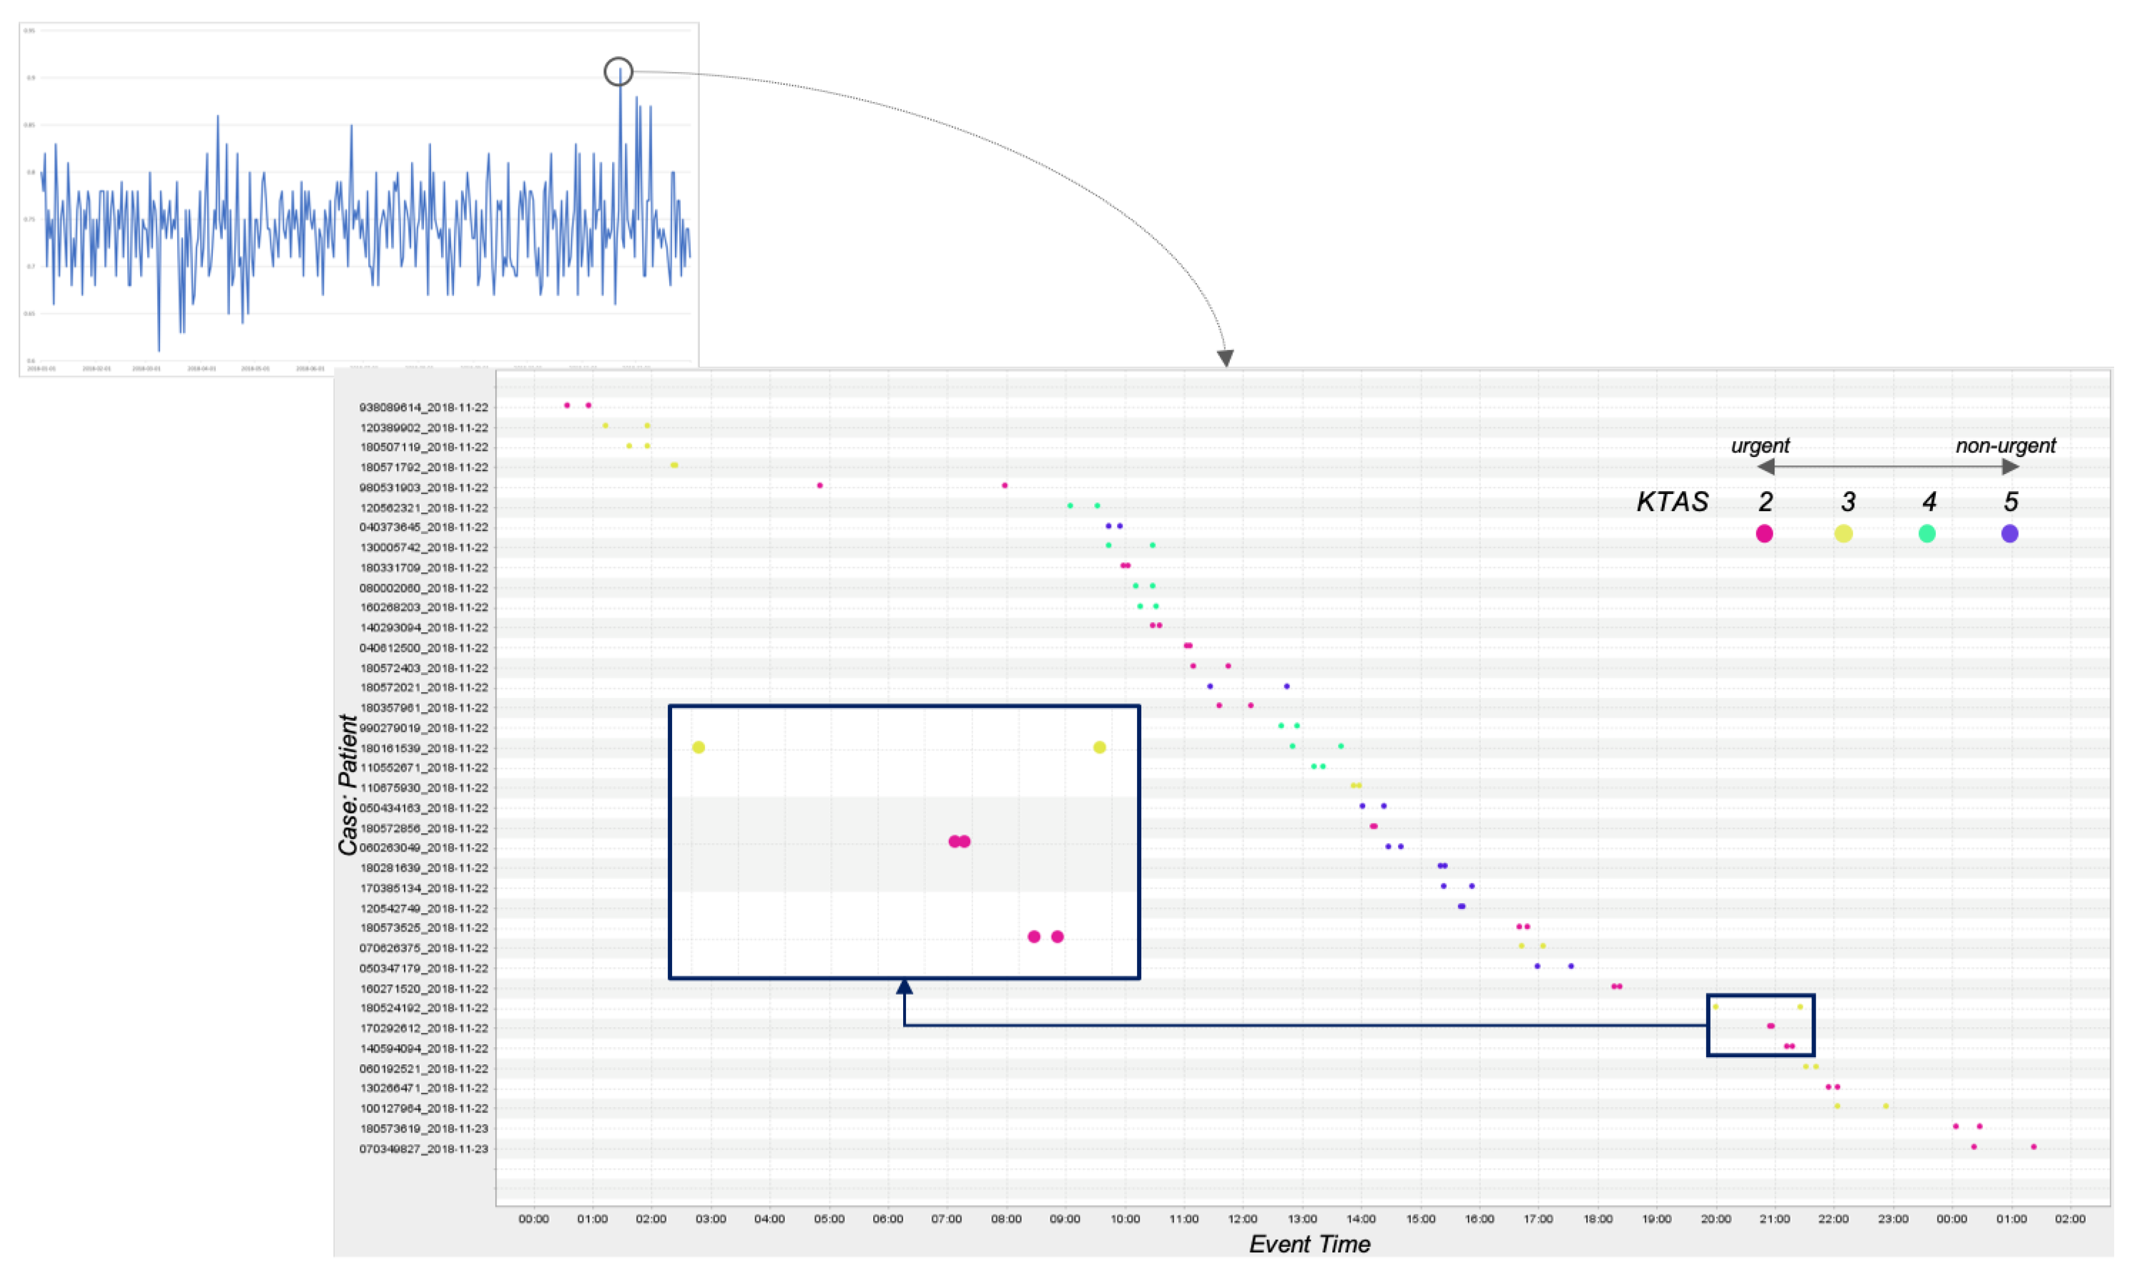Click the pink KTAS 2 legend dot
The height and width of the screenshot is (1274, 2137).
point(1764,534)
